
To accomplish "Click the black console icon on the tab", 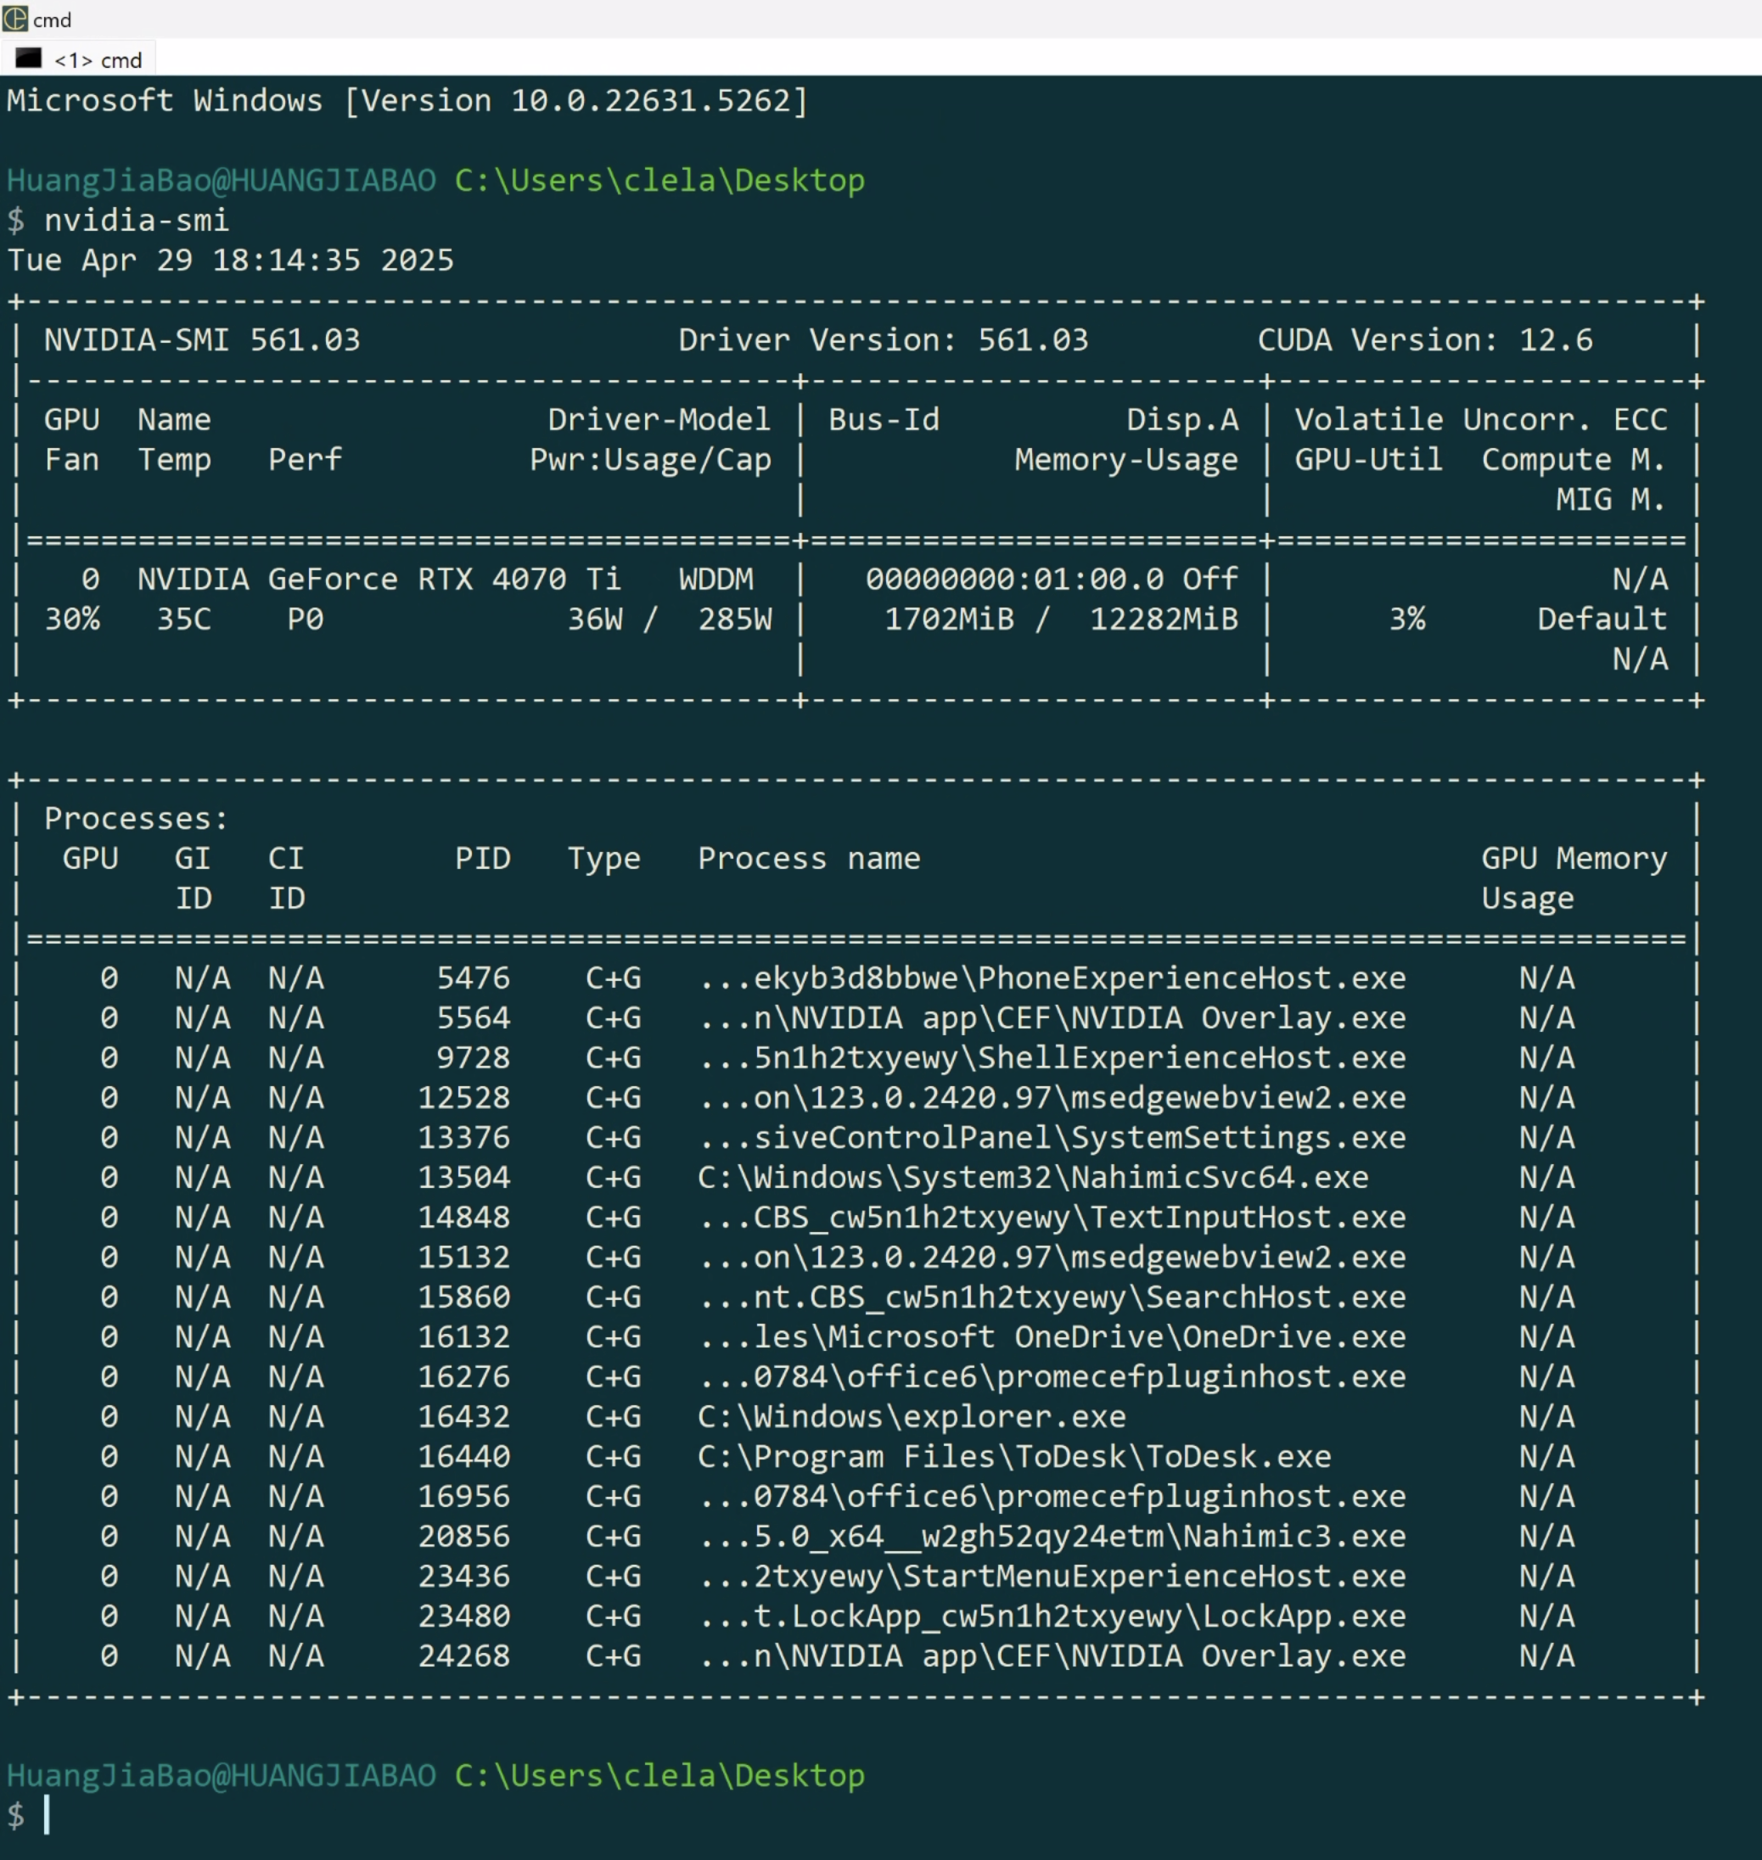I will (x=29, y=59).
